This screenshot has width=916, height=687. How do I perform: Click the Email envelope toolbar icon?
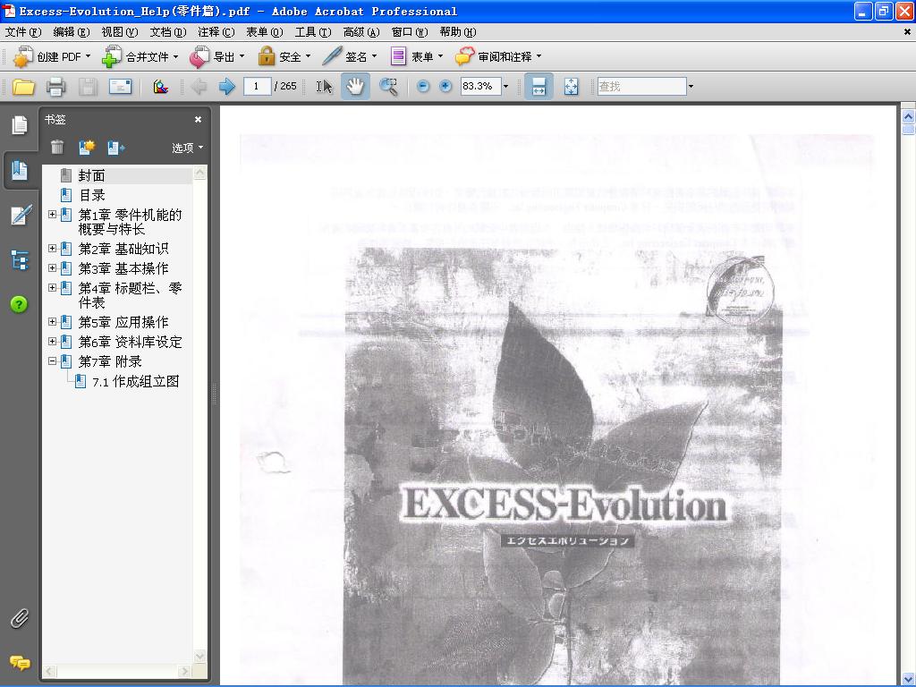tap(121, 87)
